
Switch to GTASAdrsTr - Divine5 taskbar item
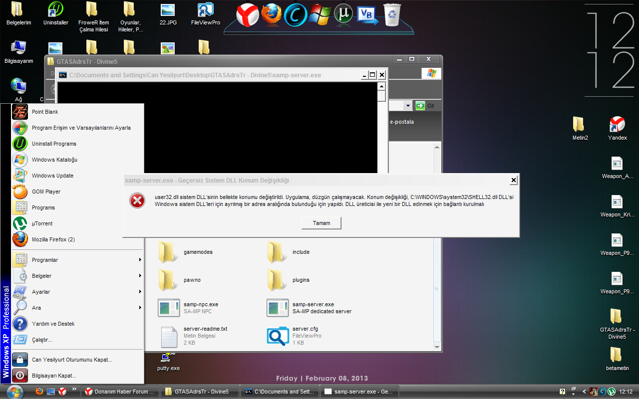click(x=200, y=392)
